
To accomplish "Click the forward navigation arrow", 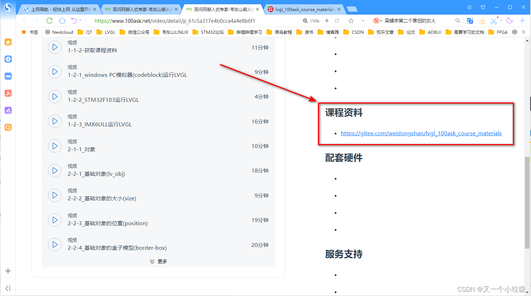I will pos(36,21).
